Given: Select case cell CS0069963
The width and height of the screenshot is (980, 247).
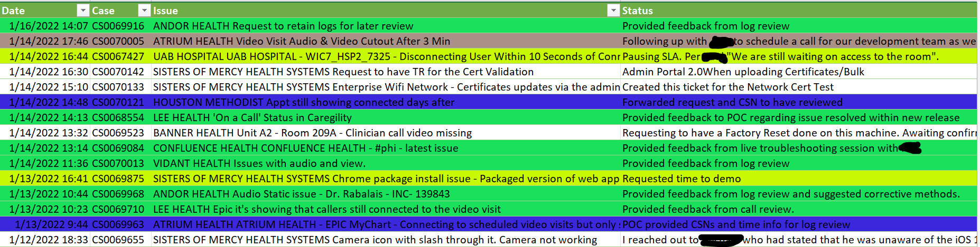Looking at the screenshot, I should [121, 224].
